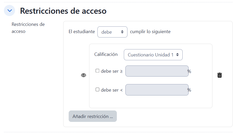
Task: Click the minimum percentage input field
Action: coord(157,71)
